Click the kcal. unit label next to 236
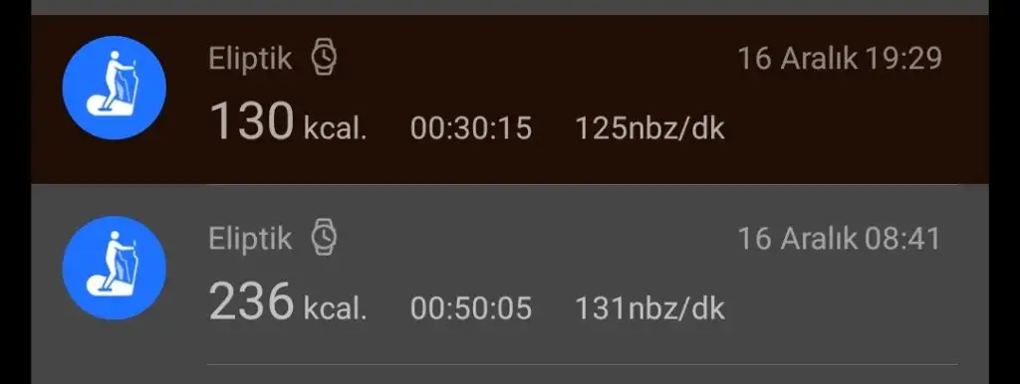The height and width of the screenshot is (384, 1020). (335, 308)
